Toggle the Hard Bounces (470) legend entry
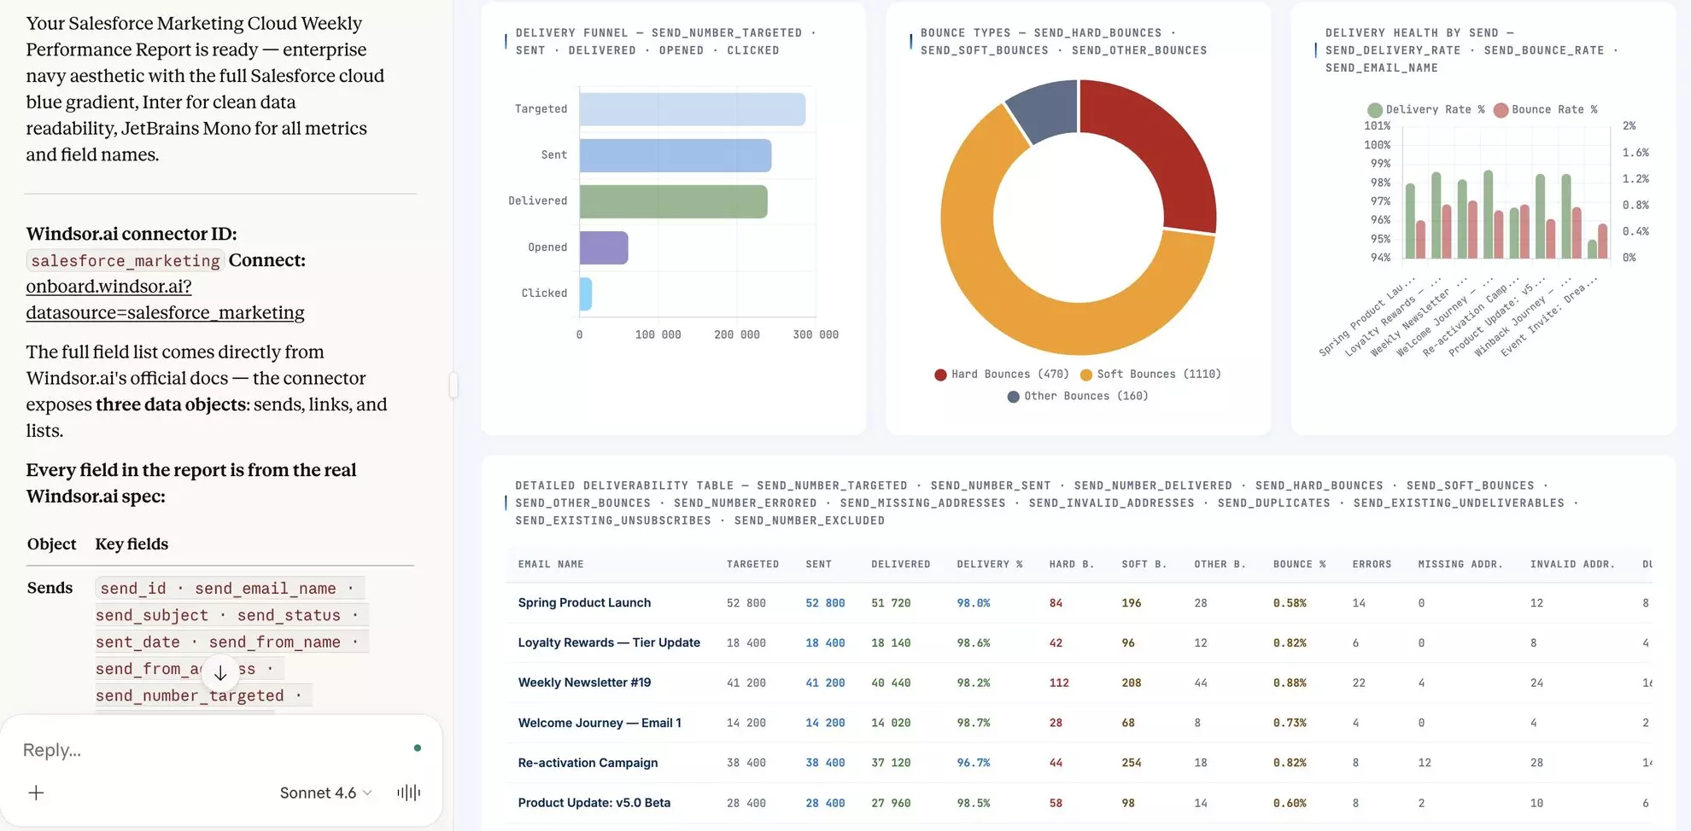 1002,375
